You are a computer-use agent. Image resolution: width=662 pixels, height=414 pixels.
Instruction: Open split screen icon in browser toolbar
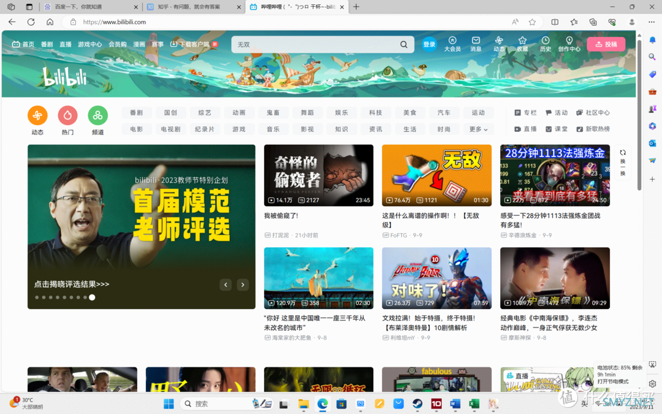pyautogui.click(x=555, y=22)
